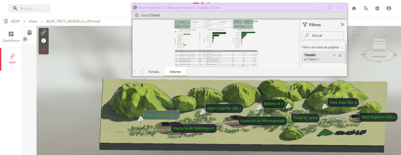Expand the TRAMO filter card chevron
401x155 pixels.
point(334,55)
